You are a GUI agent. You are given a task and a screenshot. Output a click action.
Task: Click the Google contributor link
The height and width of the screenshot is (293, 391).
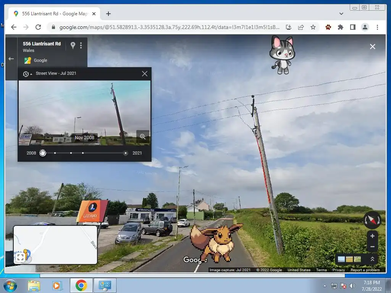tap(40, 60)
